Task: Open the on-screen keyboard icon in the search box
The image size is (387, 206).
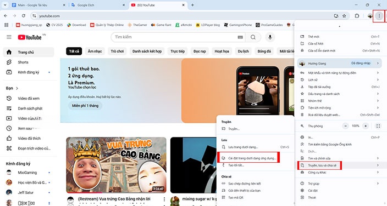Action: tap(240, 37)
